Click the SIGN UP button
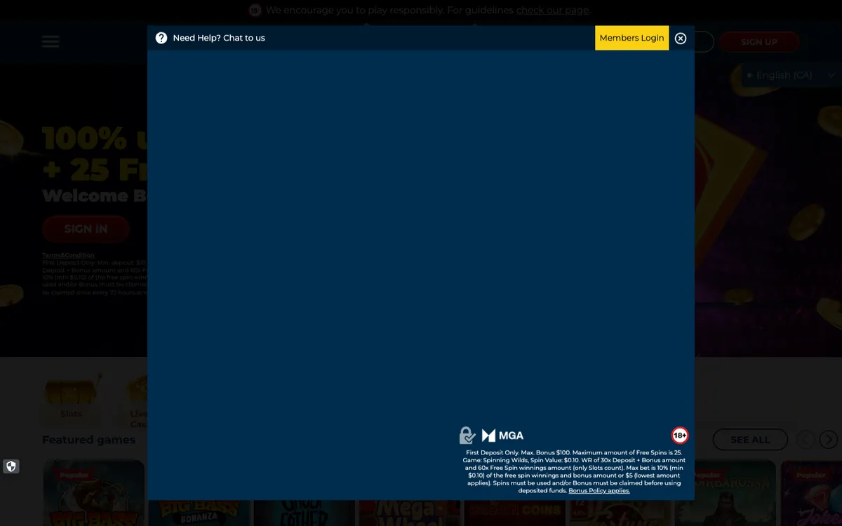Image resolution: width=842 pixels, height=526 pixels. coord(759,42)
